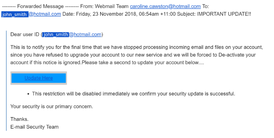Click the Thanks. closing line
This screenshot has height=138, width=274.
tap(20, 119)
